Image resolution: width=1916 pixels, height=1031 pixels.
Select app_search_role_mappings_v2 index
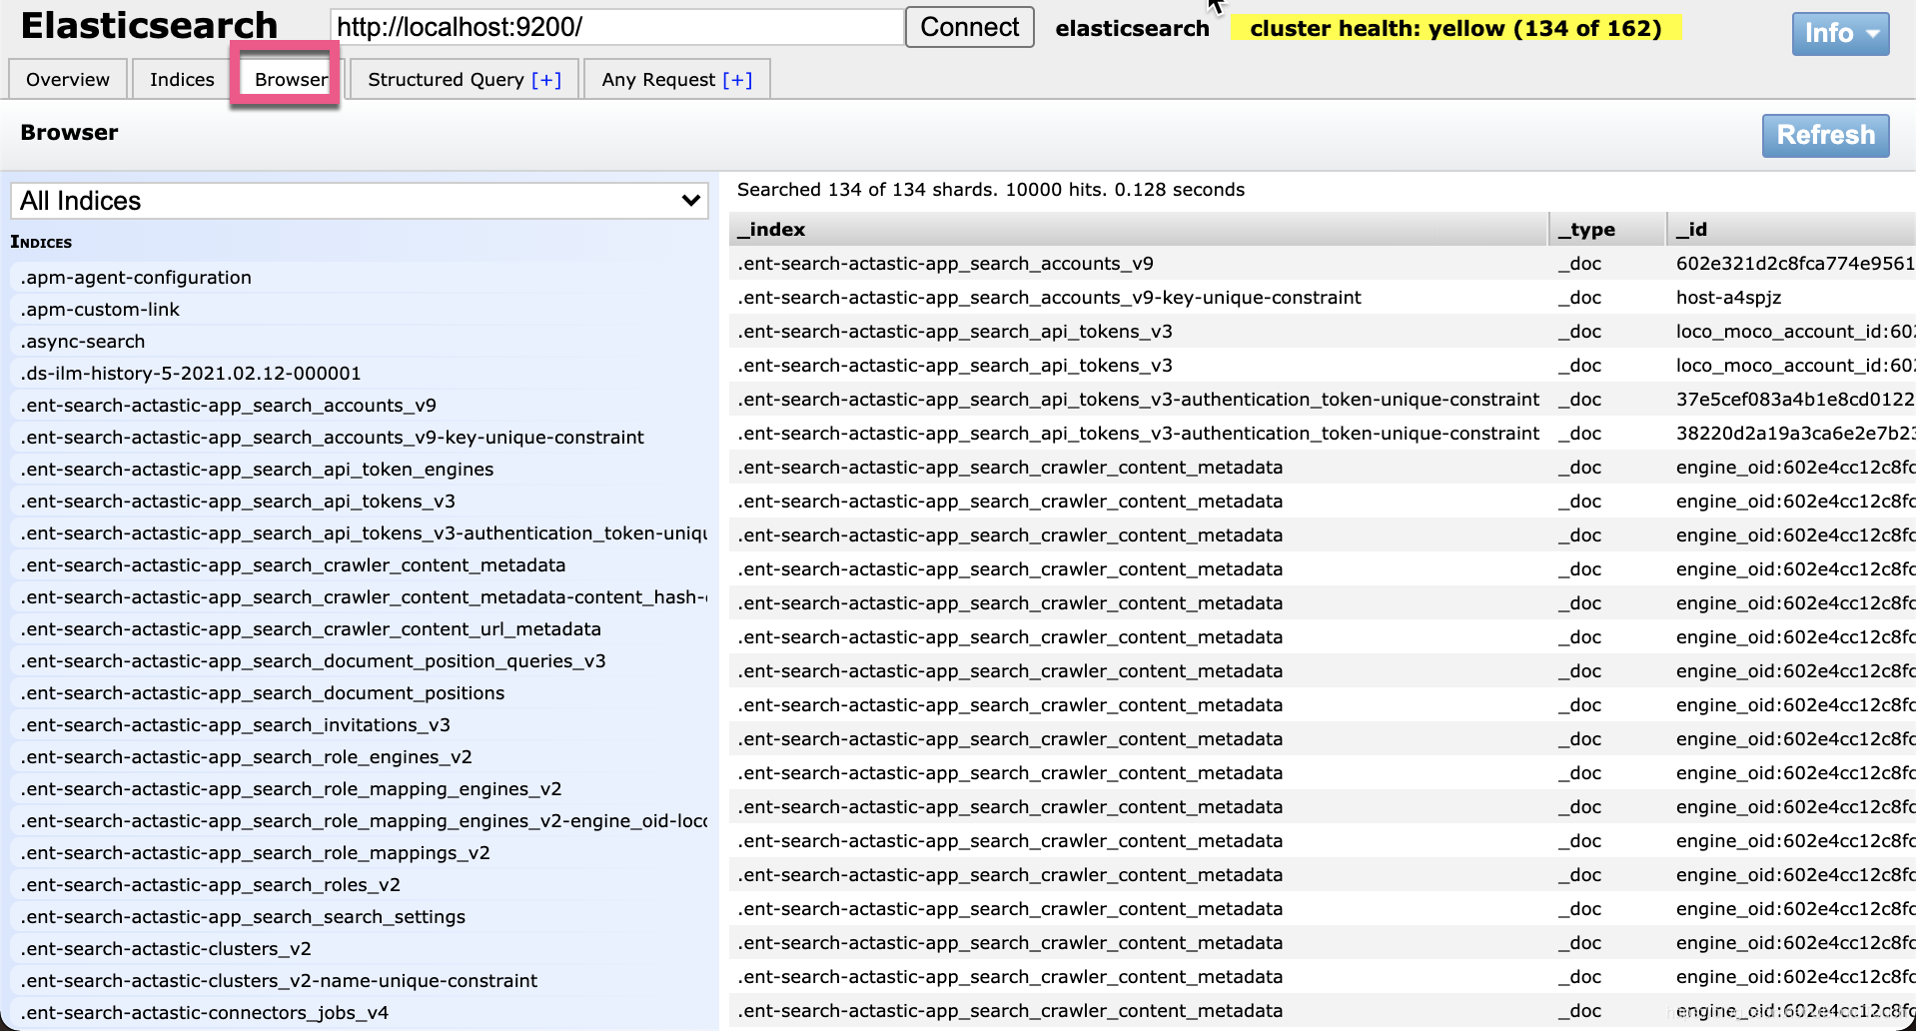pos(360,853)
